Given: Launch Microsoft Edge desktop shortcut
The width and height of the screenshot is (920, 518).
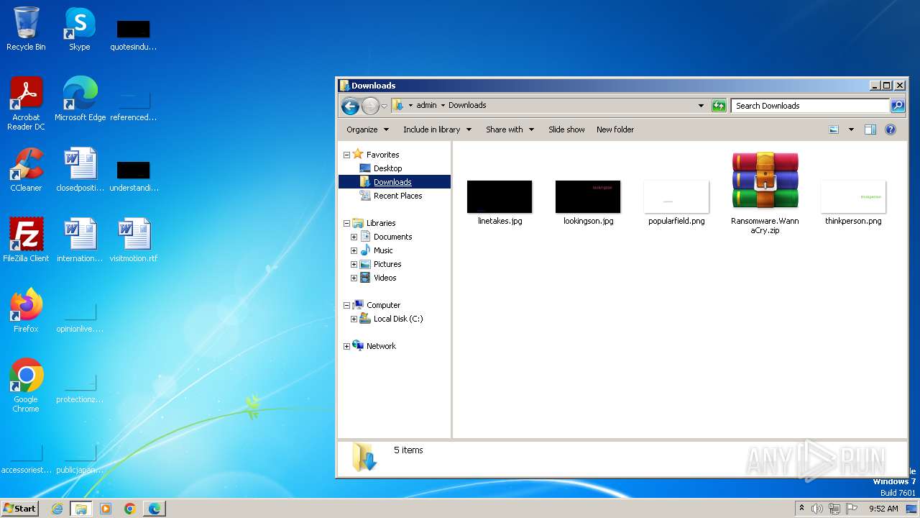Looking at the screenshot, I should pyautogui.click(x=80, y=99).
